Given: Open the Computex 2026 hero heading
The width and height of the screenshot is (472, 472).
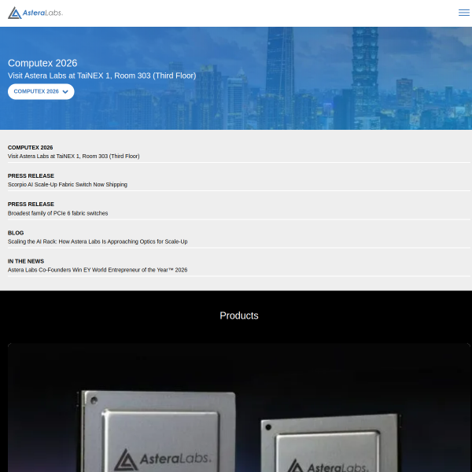Looking at the screenshot, I should 42,63.
